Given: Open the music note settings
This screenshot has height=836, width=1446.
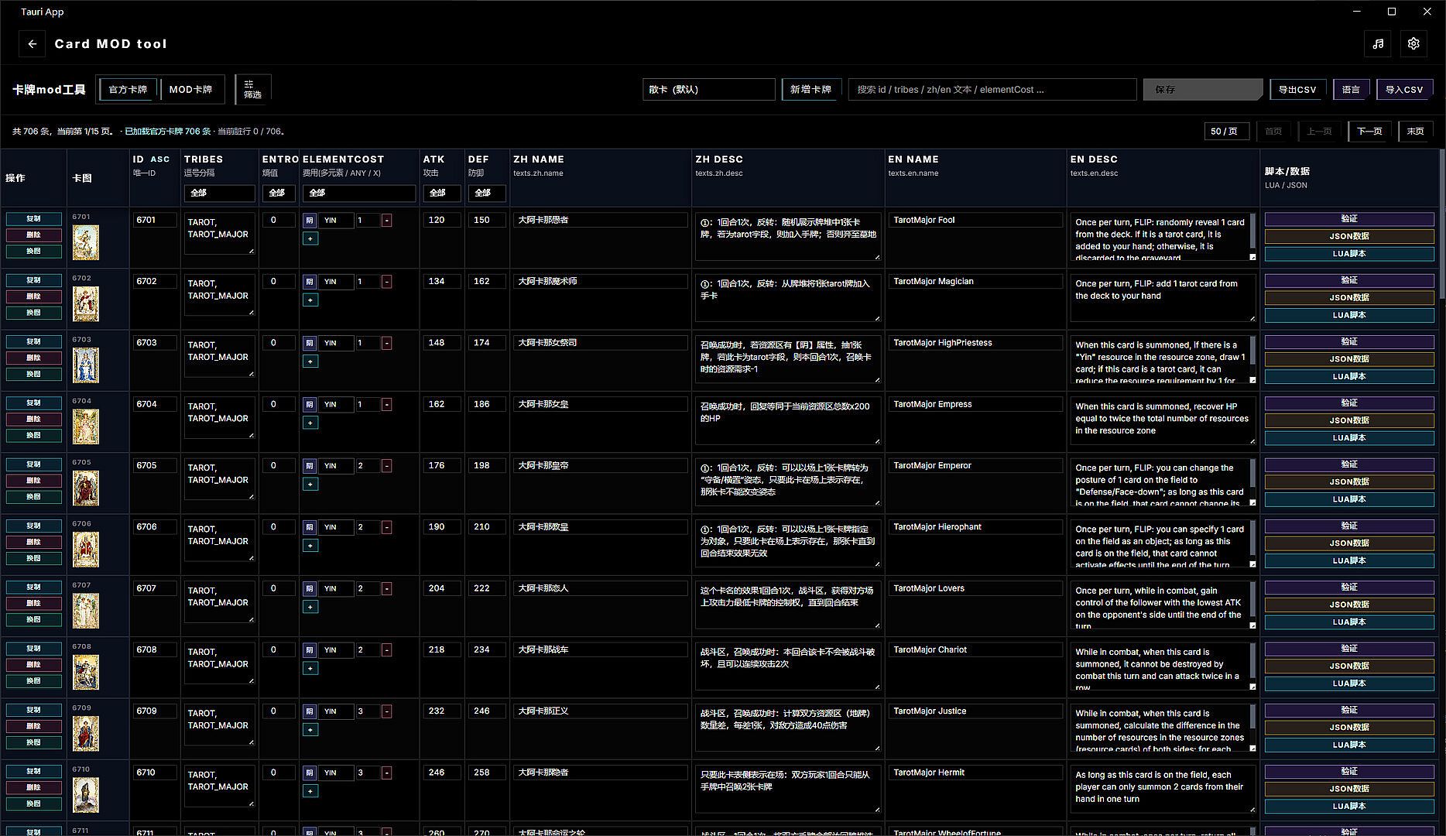Looking at the screenshot, I should point(1378,44).
